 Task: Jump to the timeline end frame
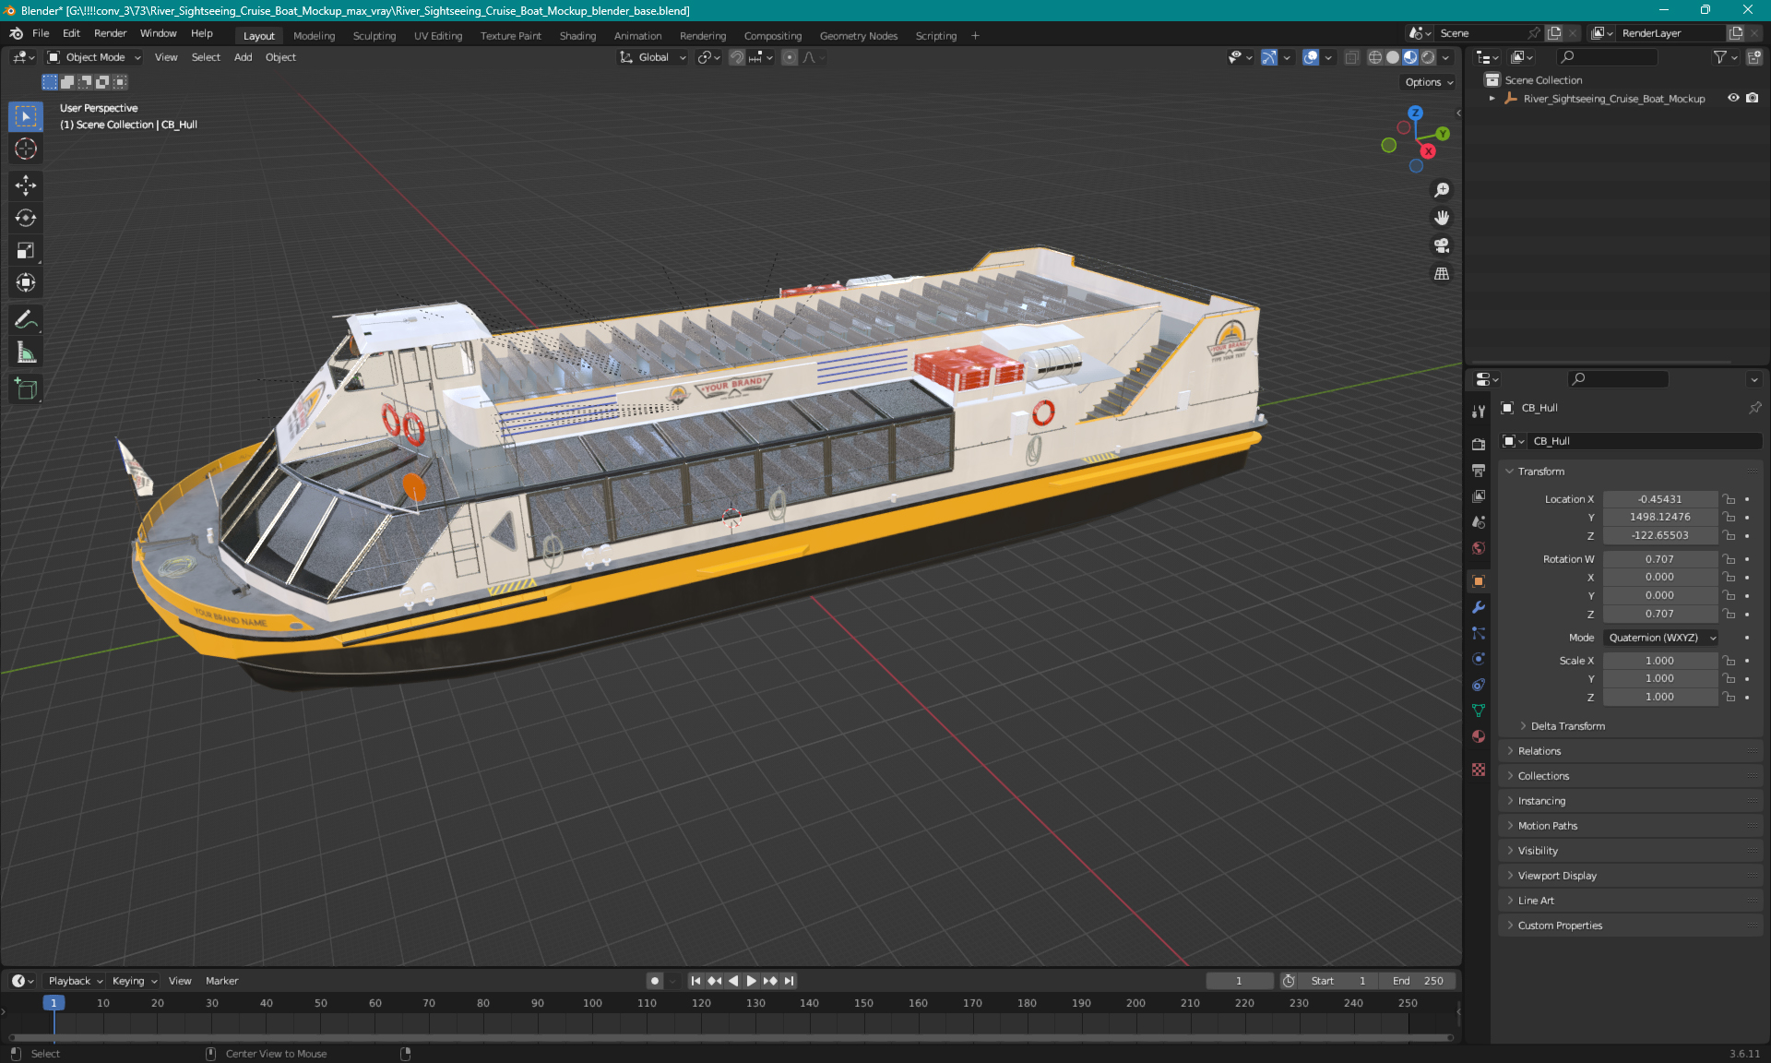tap(789, 981)
